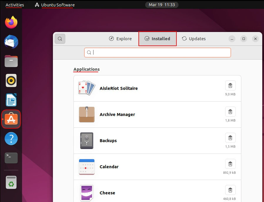
Task: Click the Calendar app icon
Action: tap(86, 166)
